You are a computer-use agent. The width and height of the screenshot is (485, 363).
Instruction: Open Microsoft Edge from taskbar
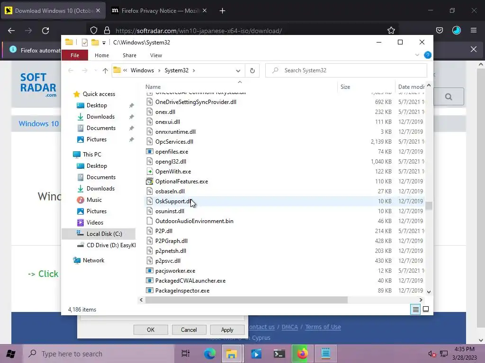click(209, 354)
